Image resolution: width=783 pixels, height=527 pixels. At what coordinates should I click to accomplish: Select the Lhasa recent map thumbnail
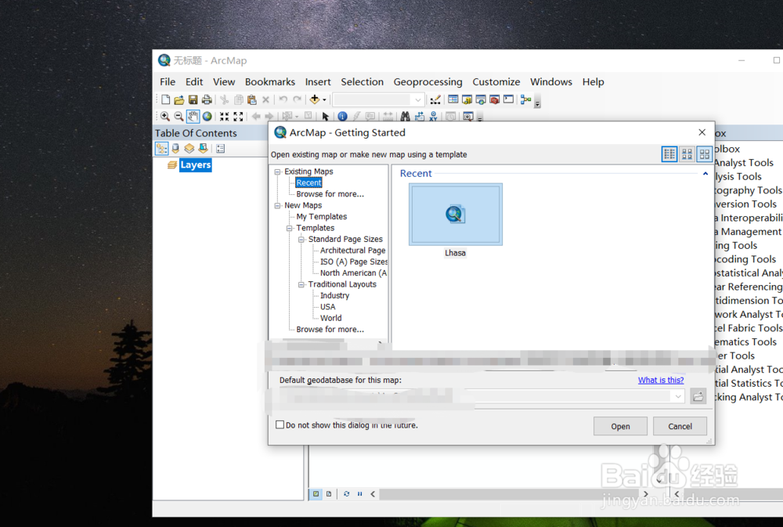click(456, 215)
